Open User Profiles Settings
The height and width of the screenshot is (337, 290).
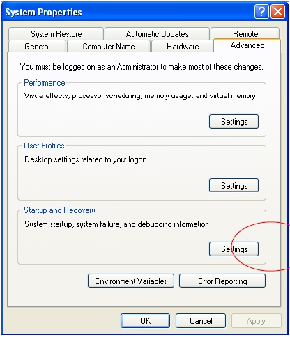[234, 185]
